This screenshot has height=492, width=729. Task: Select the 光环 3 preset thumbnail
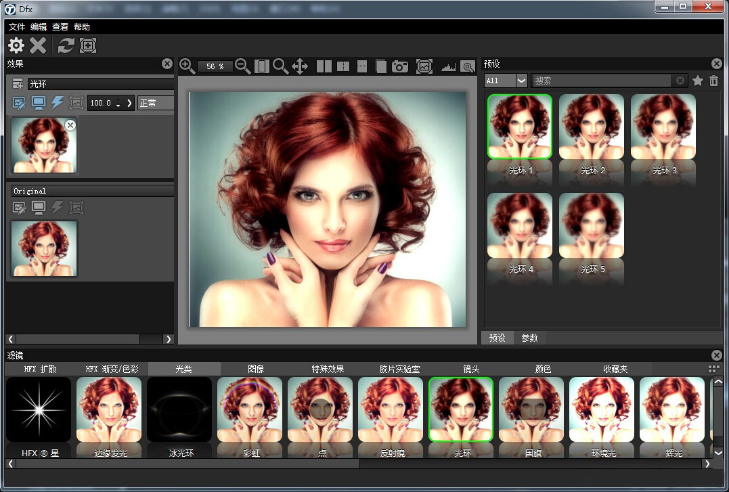click(663, 127)
